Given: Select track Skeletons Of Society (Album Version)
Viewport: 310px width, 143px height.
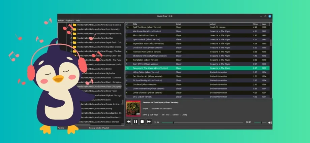Looking at the screenshot, I should coord(197,56).
